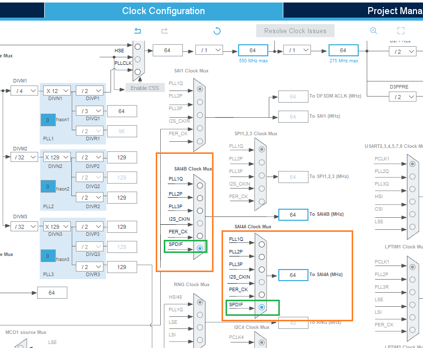
Task: Open the DIVN1 X 12 dropdown
Action: click(x=57, y=91)
